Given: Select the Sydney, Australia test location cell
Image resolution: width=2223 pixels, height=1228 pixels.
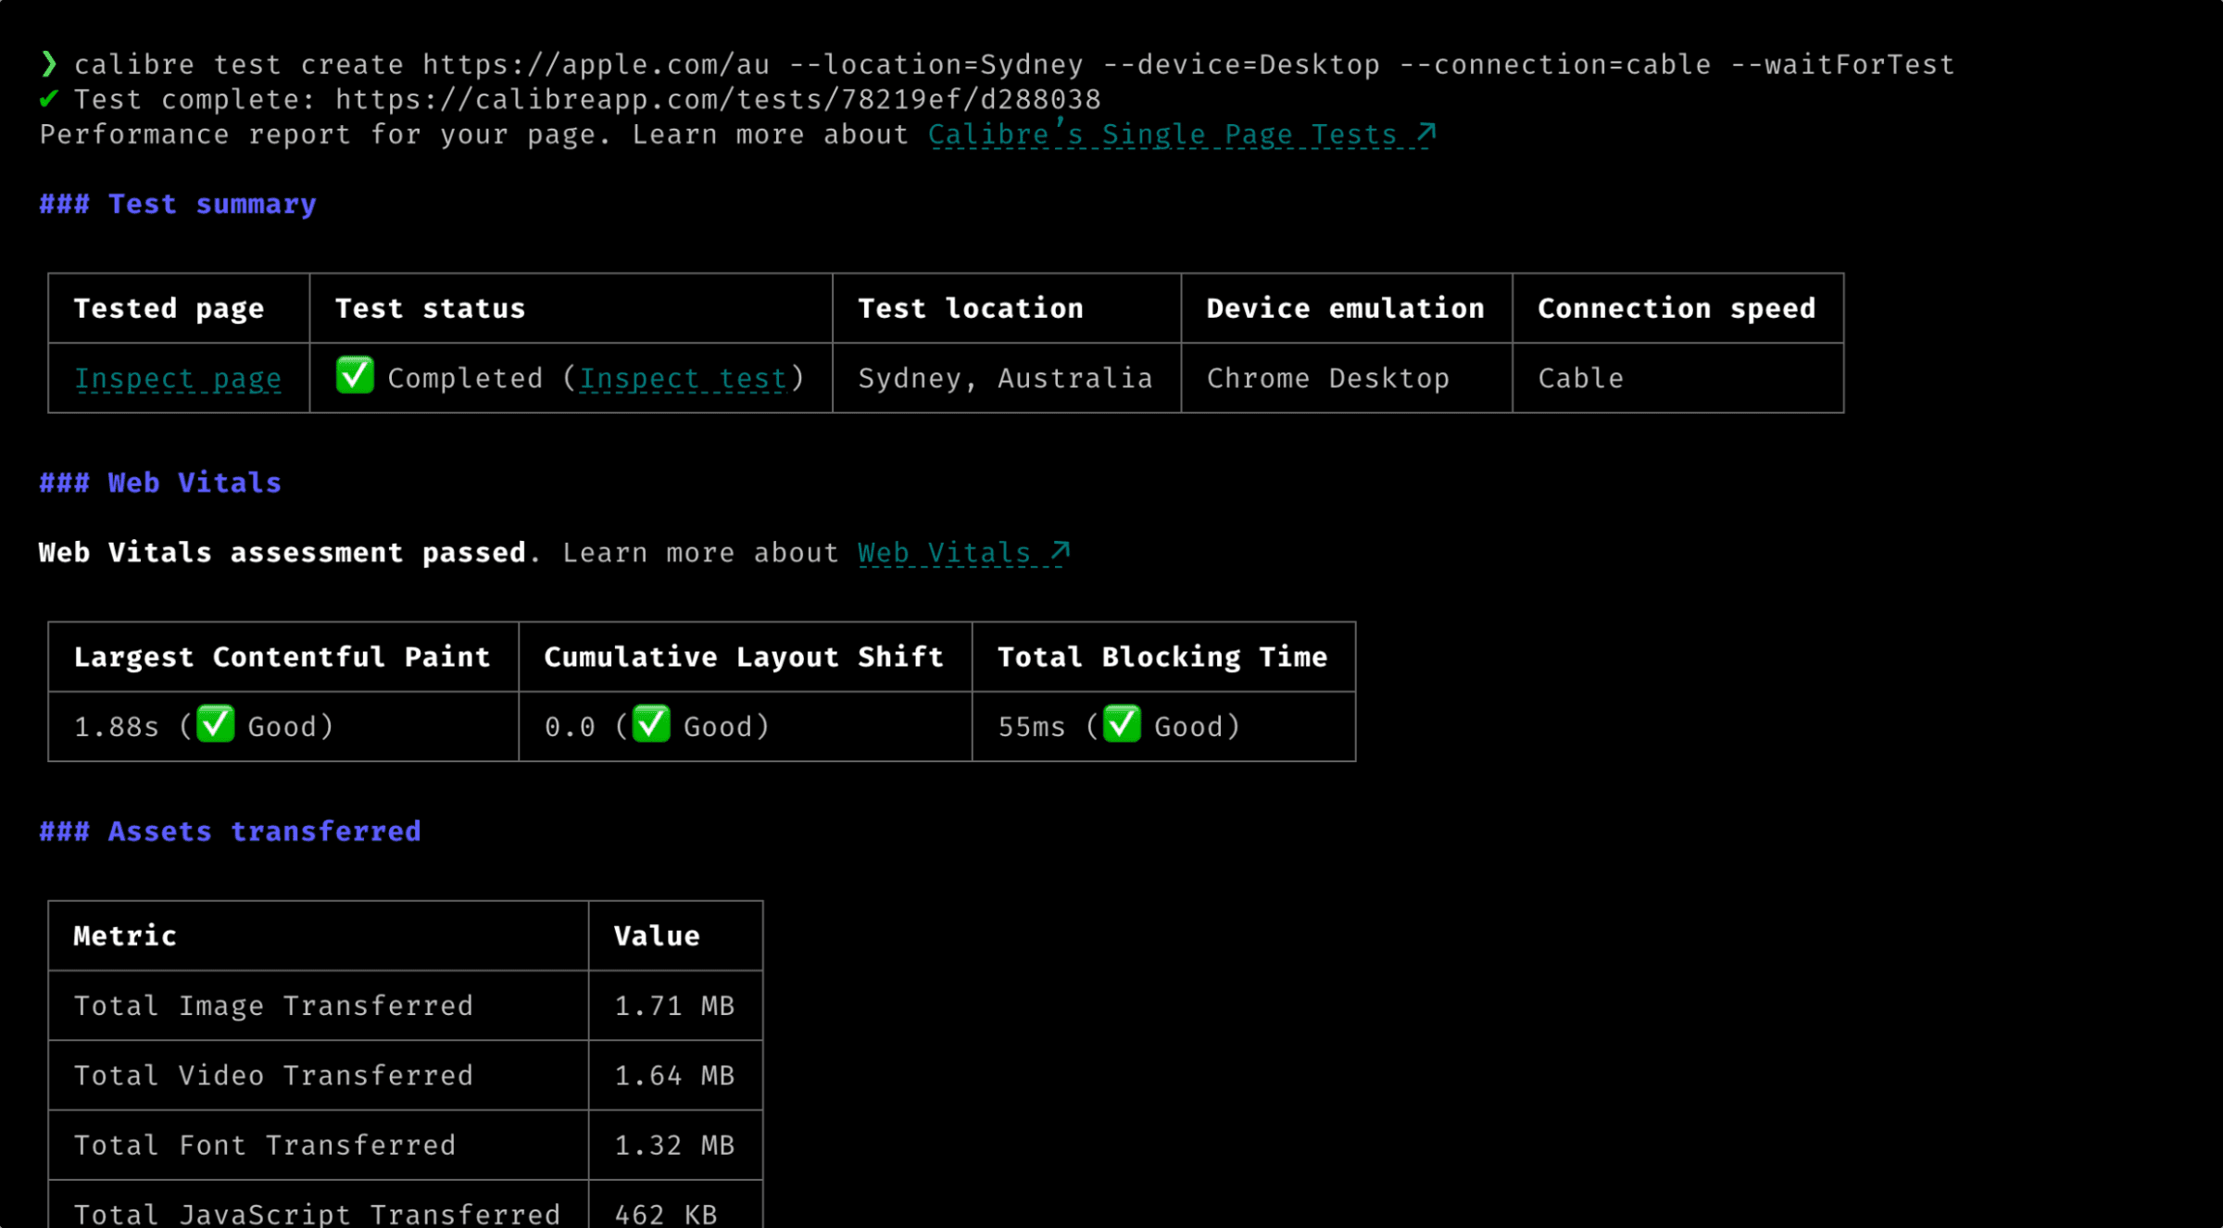Looking at the screenshot, I should (1006, 378).
